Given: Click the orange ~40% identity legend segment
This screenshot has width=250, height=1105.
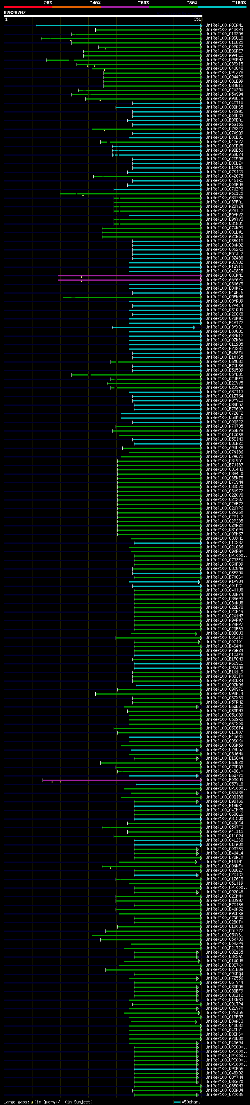Looking at the screenshot, I should (77, 7).
